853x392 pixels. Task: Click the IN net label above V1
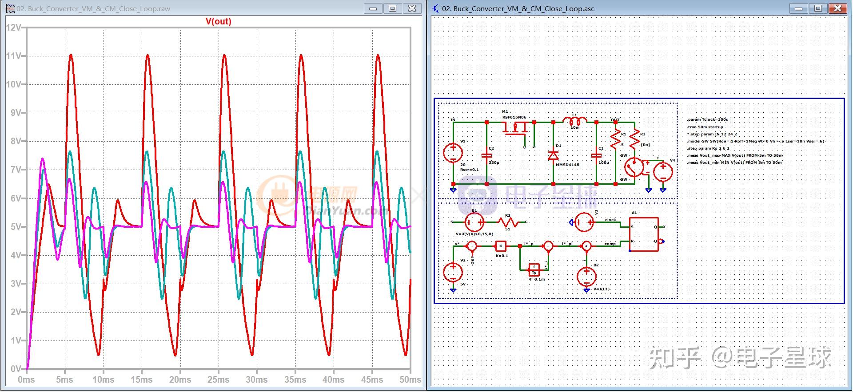pyautogui.click(x=453, y=120)
